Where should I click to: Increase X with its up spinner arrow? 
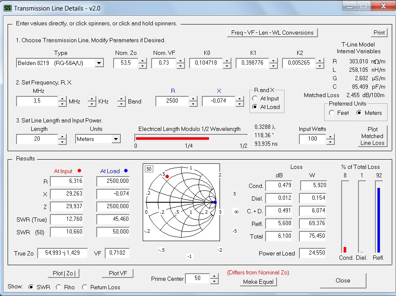239,98
